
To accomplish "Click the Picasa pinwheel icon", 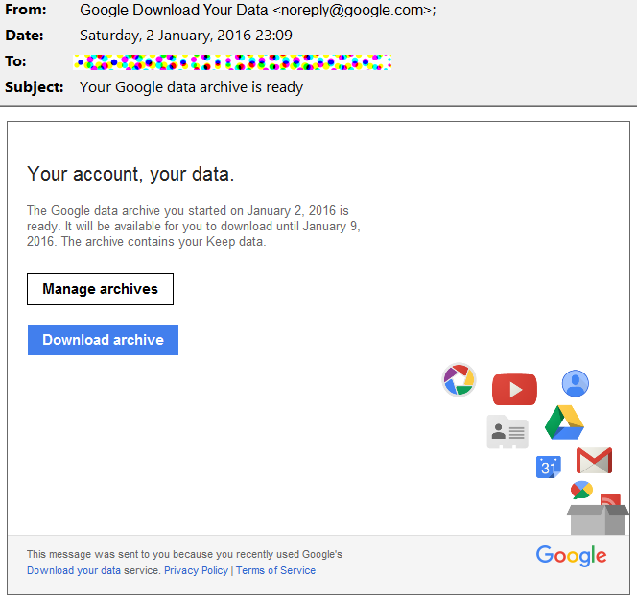I will [x=459, y=380].
